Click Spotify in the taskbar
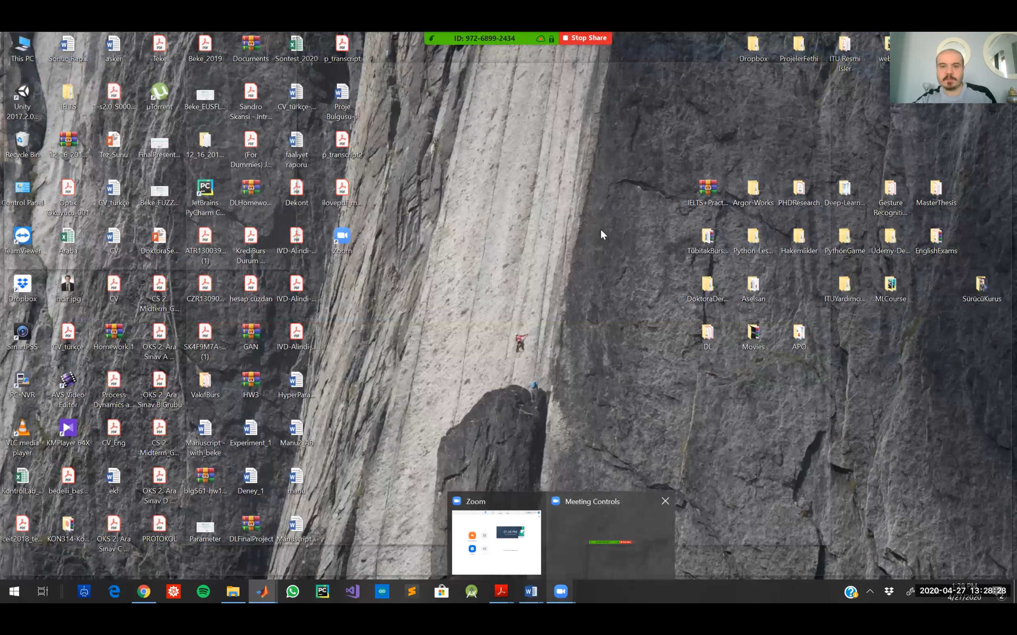Image resolution: width=1017 pixels, height=635 pixels. (x=203, y=591)
